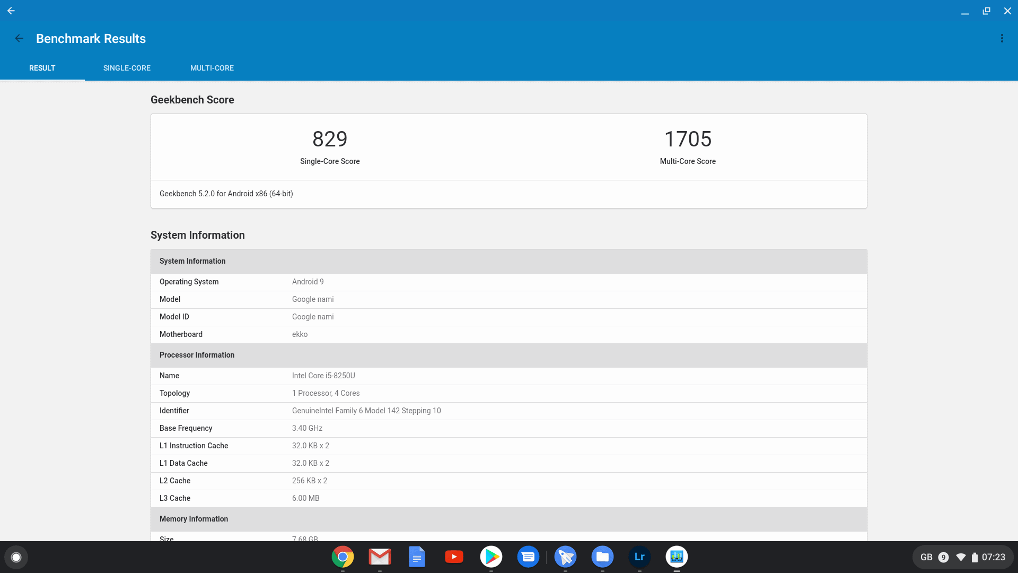Screen dimensions: 1018x573
Task: Click the GB keyboard layout indicator
Action: [x=926, y=557]
